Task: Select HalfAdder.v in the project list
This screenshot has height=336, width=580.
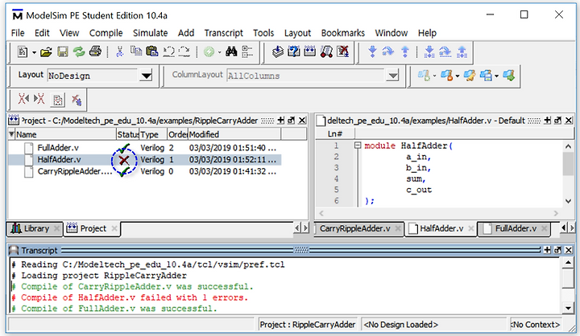Action: [59, 160]
